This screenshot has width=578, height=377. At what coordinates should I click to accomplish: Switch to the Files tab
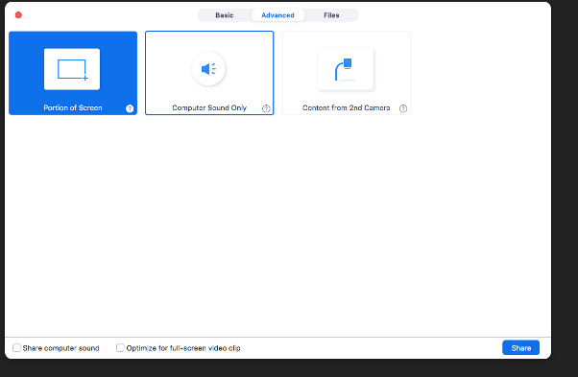(x=331, y=15)
